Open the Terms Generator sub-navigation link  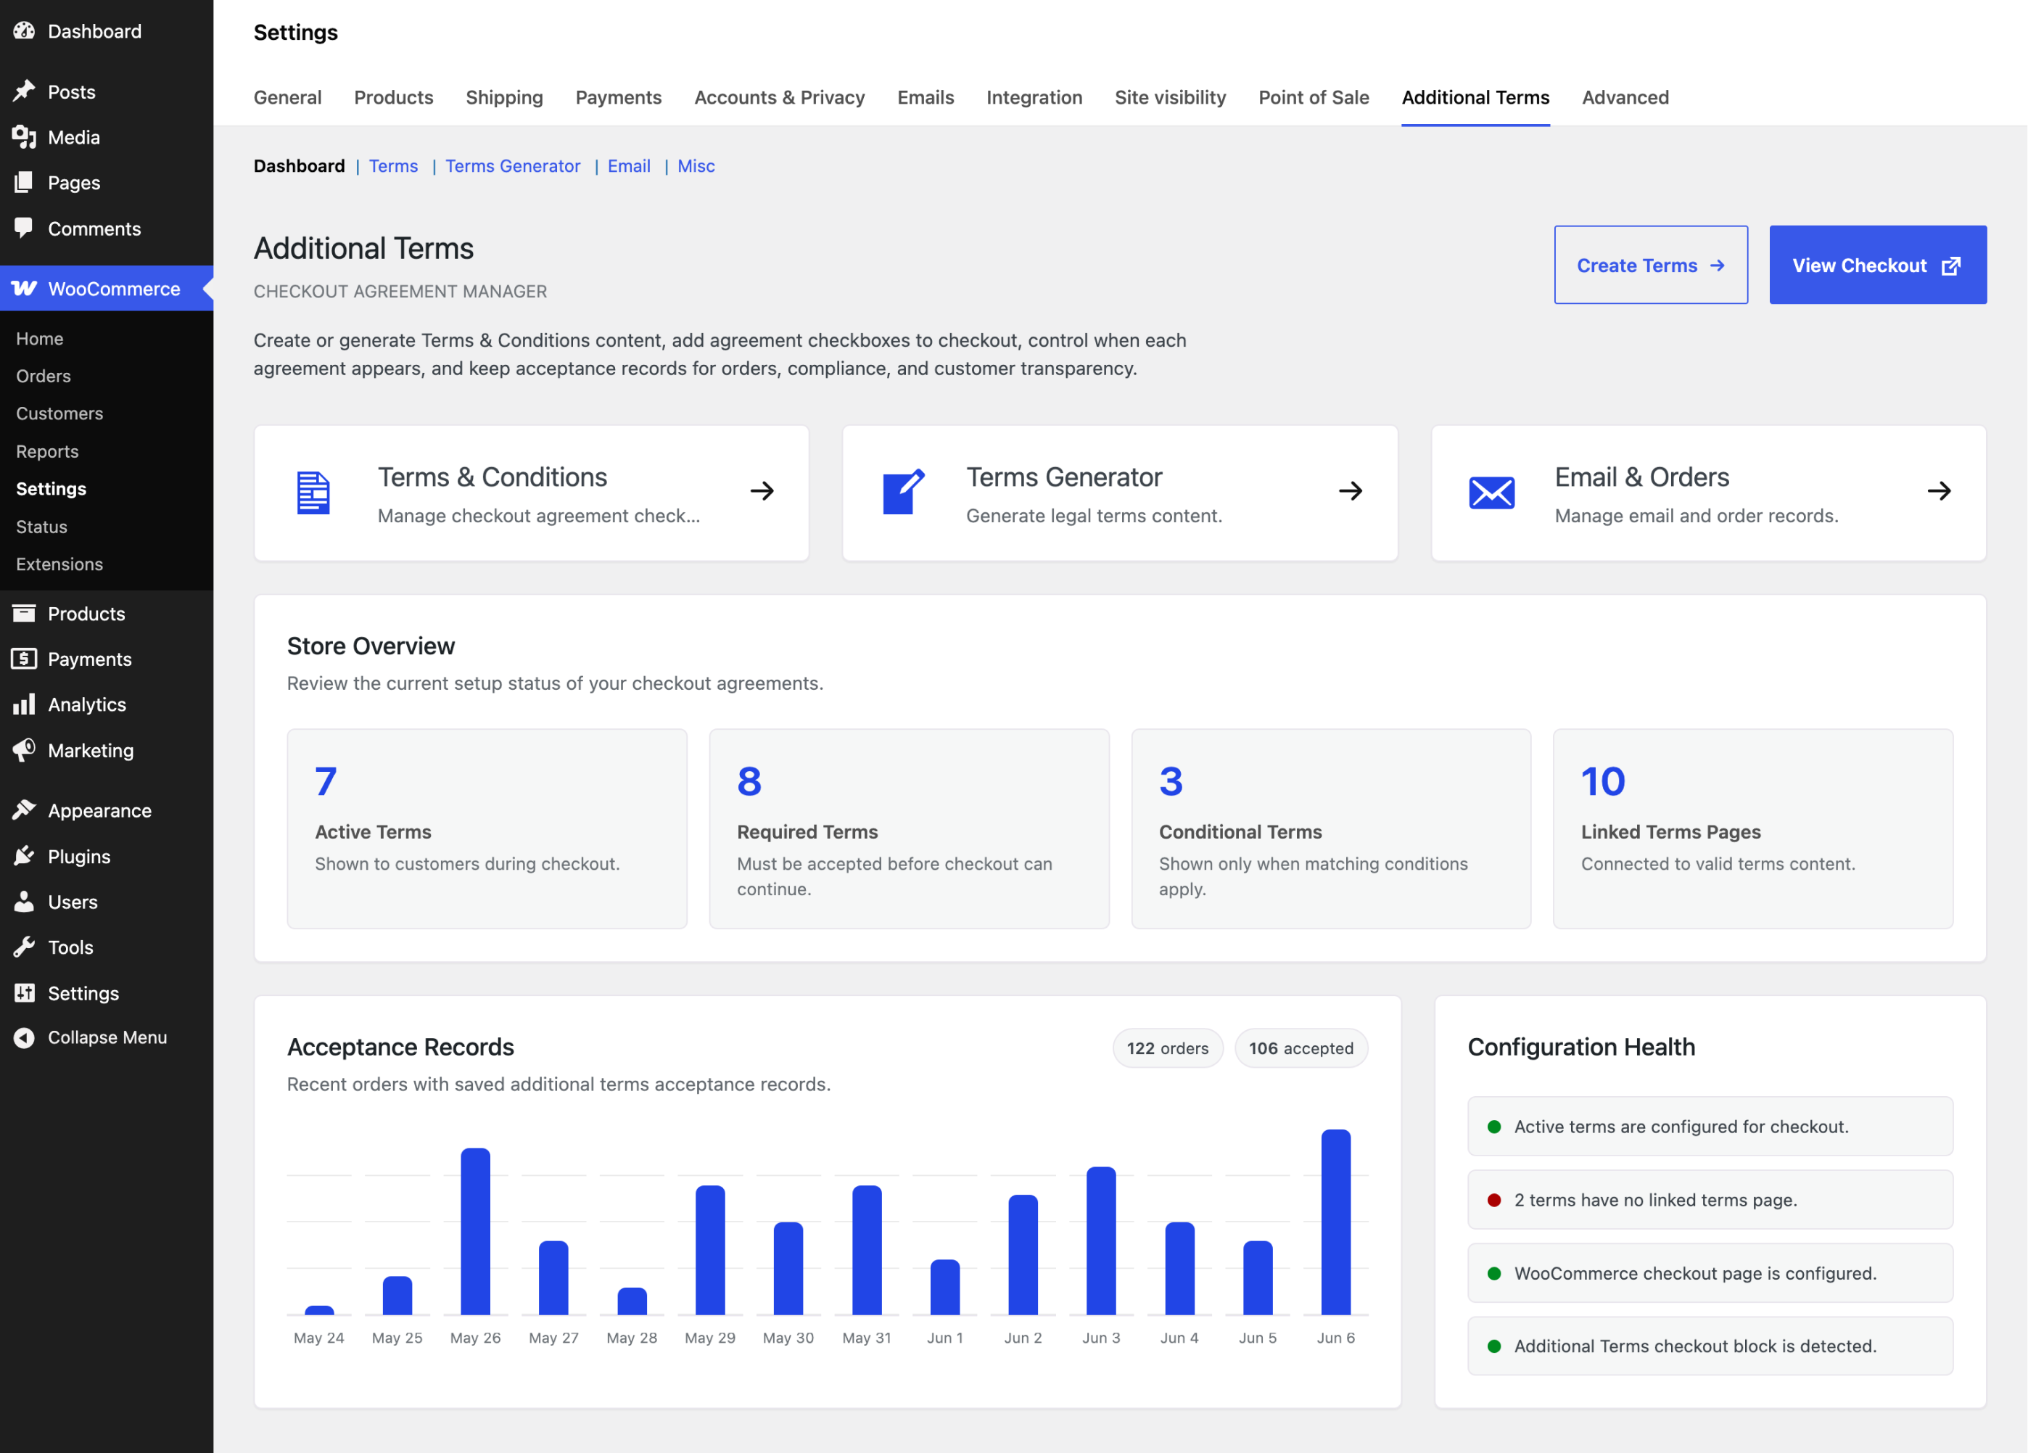pyautogui.click(x=512, y=166)
